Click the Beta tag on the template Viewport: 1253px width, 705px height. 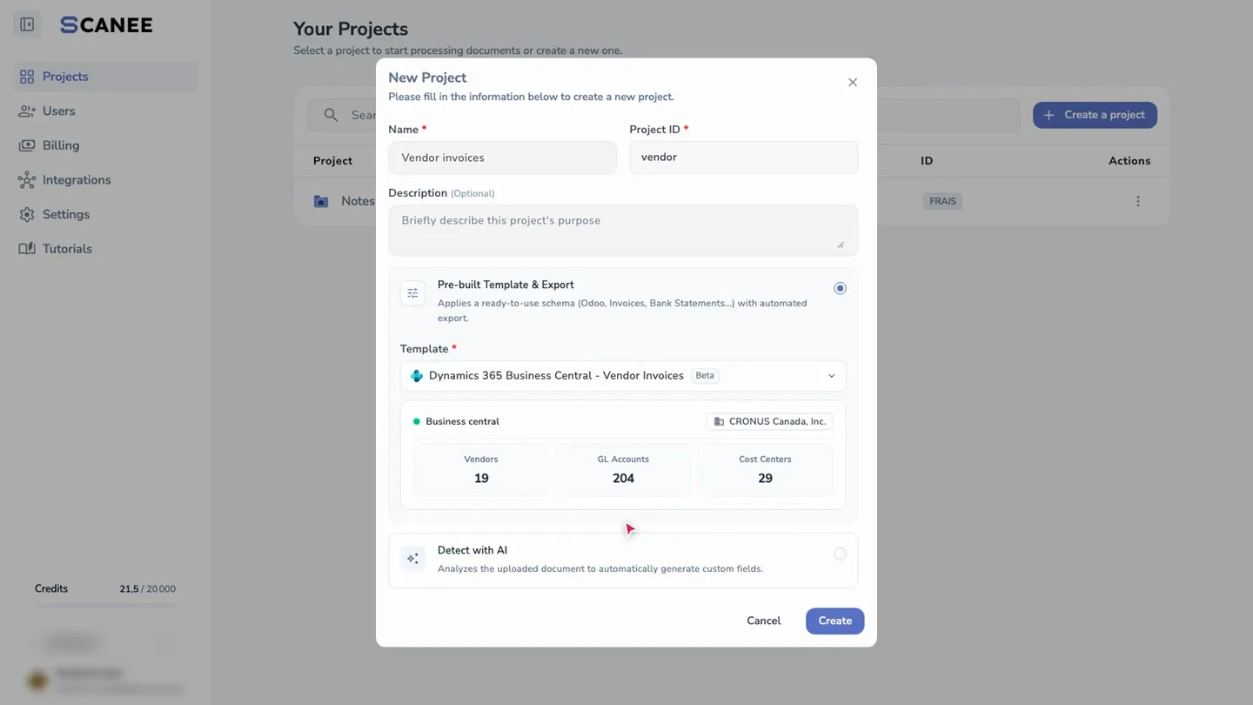(x=705, y=376)
